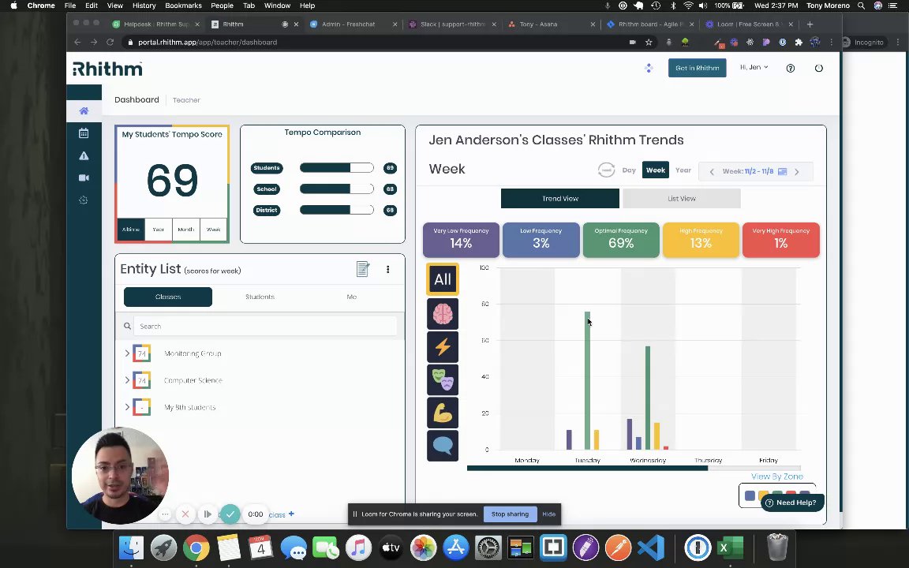This screenshot has width=909, height=568.
Task: Select the Classes tab in Entity List
Action: click(x=168, y=297)
